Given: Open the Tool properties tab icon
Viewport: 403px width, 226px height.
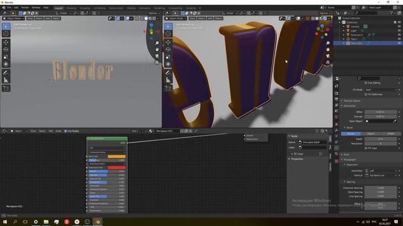Looking at the screenshot, I should (x=336, y=87).
